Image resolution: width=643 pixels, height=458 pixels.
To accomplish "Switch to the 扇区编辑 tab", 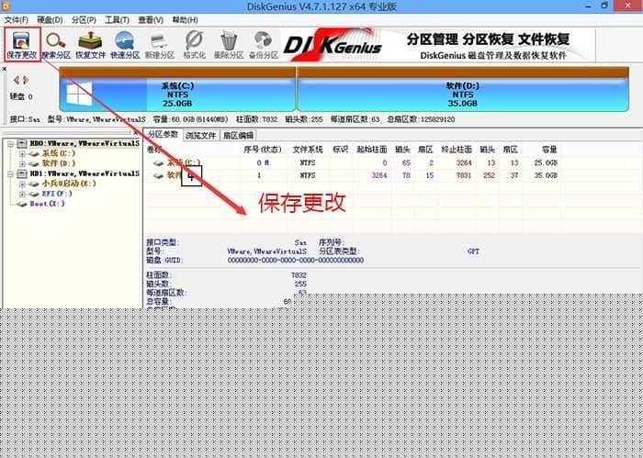I will pos(238,135).
